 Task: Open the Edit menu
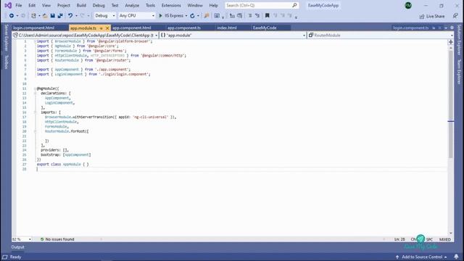tap(32, 5)
